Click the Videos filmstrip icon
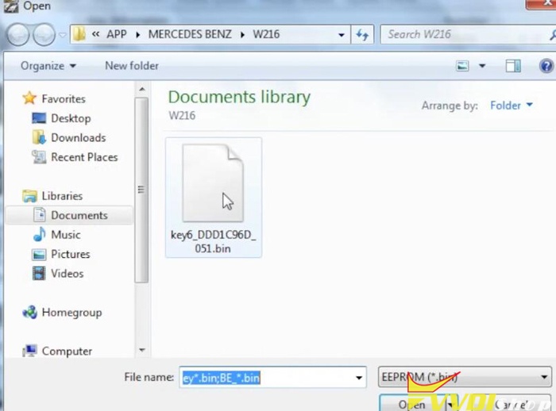This screenshot has height=411, width=556. 39,274
